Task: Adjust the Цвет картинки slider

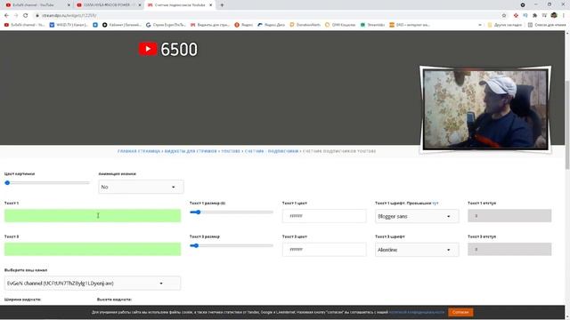Action: 47,183
